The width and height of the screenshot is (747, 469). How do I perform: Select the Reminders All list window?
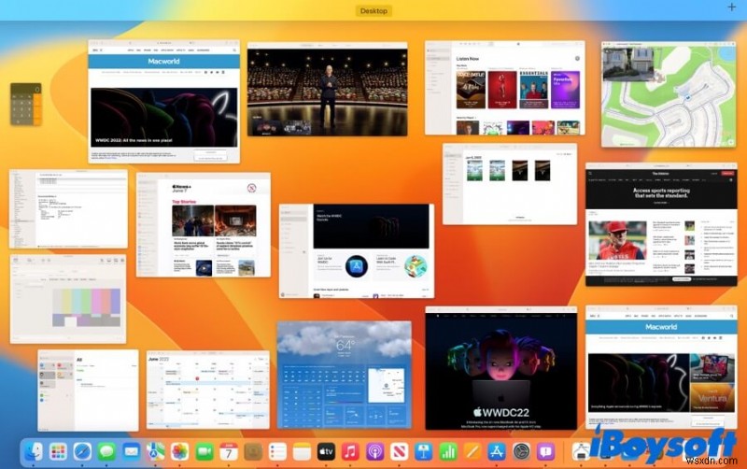(x=88, y=391)
